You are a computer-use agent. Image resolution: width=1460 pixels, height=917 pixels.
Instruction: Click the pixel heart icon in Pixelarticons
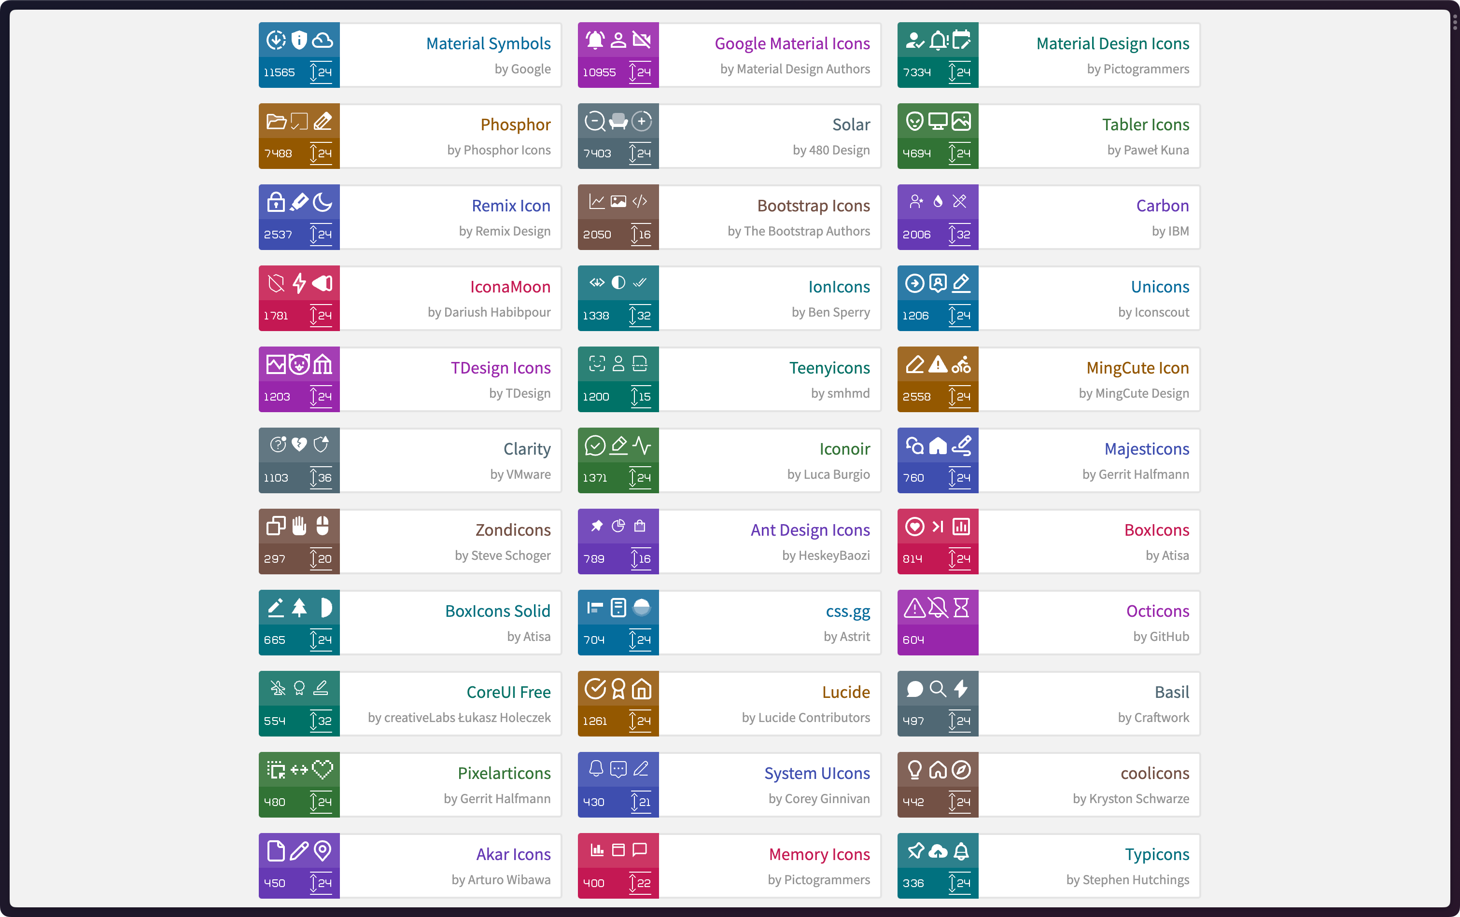point(323,770)
